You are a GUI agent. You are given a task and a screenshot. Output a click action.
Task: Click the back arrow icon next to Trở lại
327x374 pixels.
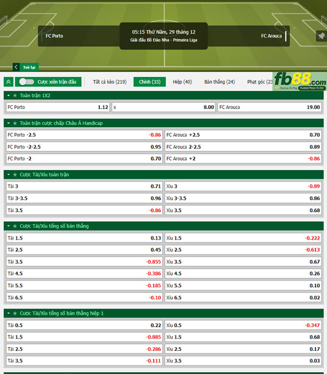(x=16, y=67)
